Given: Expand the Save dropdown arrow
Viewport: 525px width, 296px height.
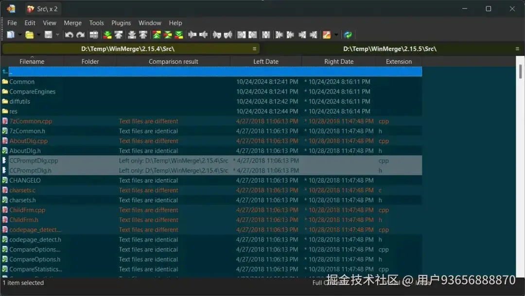Looking at the screenshot, I should tap(57, 35).
